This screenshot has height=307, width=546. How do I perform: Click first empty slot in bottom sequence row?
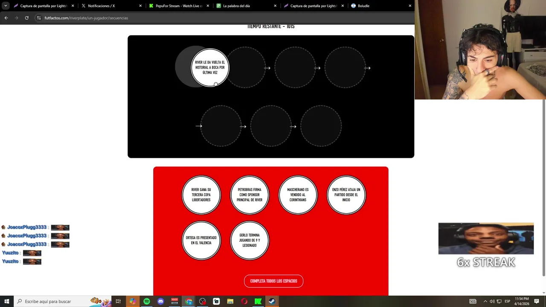point(221,126)
